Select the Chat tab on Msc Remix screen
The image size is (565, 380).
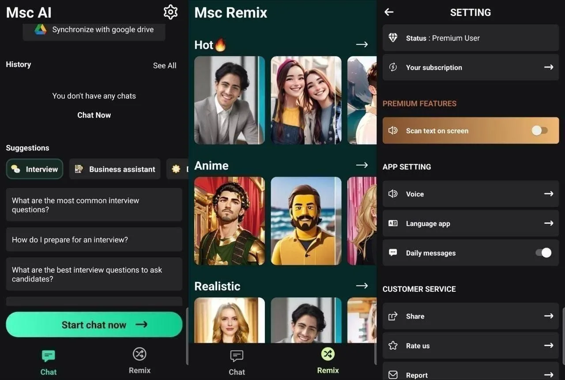pyautogui.click(x=237, y=362)
